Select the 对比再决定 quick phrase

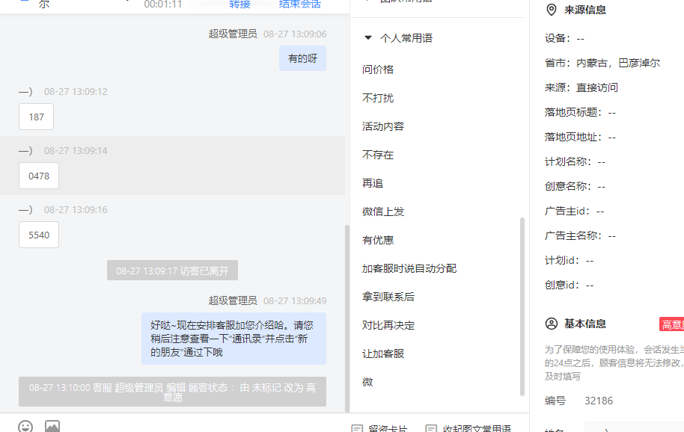(x=388, y=325)
